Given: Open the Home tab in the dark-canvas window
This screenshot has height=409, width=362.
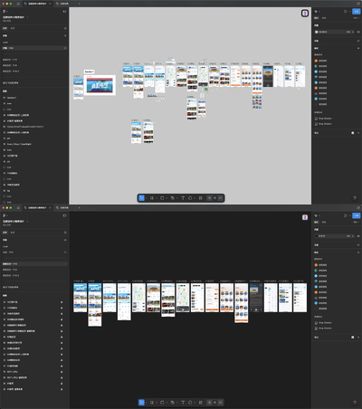Looking at the screenshot, I should coord(18,208).
